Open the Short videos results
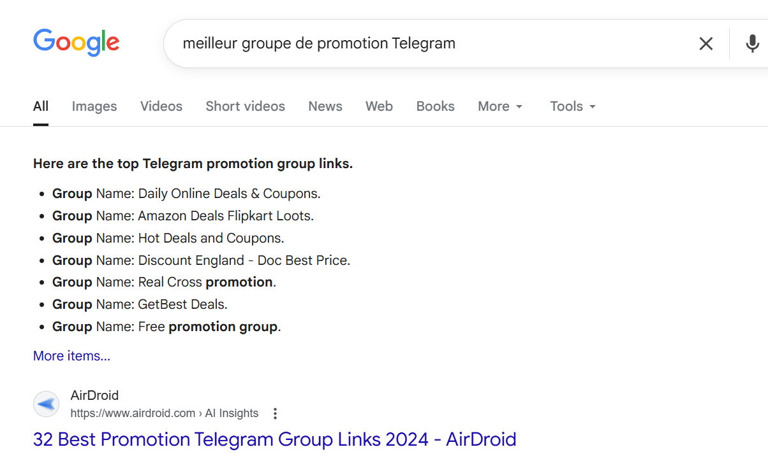 coord(245,106)
